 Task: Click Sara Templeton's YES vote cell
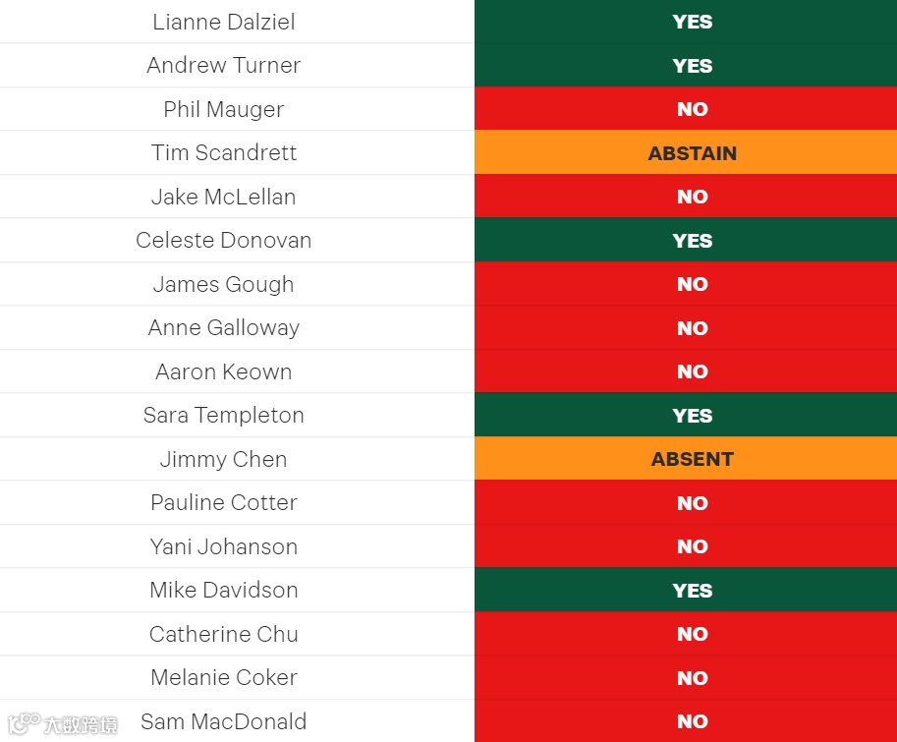pos(686,416)
